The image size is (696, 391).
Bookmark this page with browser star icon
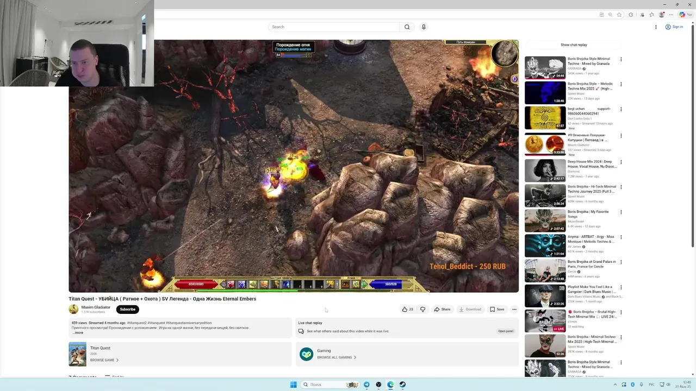pos(619,15)
